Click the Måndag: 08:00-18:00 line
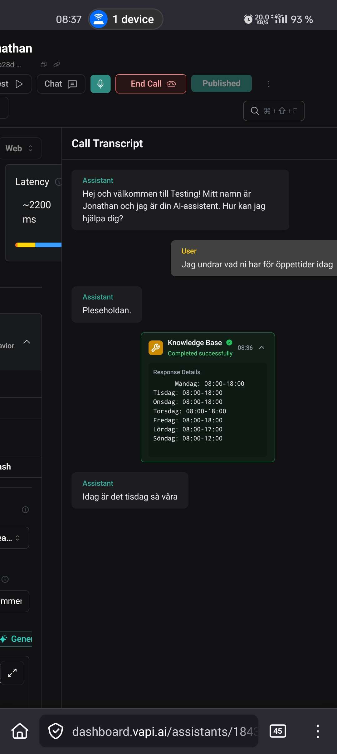 [209, 384]
